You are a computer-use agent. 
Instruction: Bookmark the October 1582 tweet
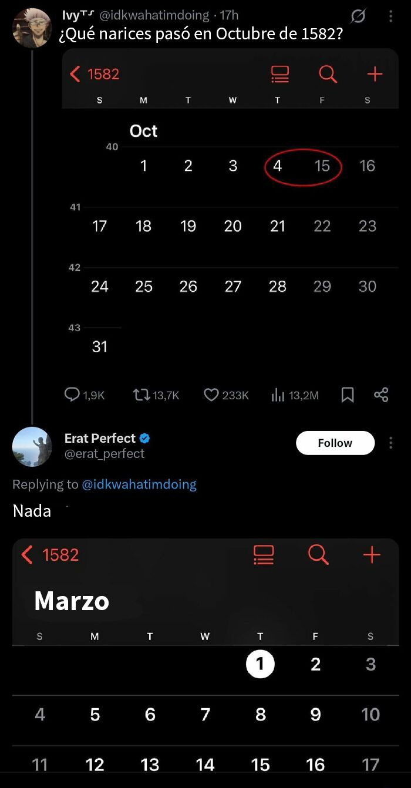coord(348,395)
